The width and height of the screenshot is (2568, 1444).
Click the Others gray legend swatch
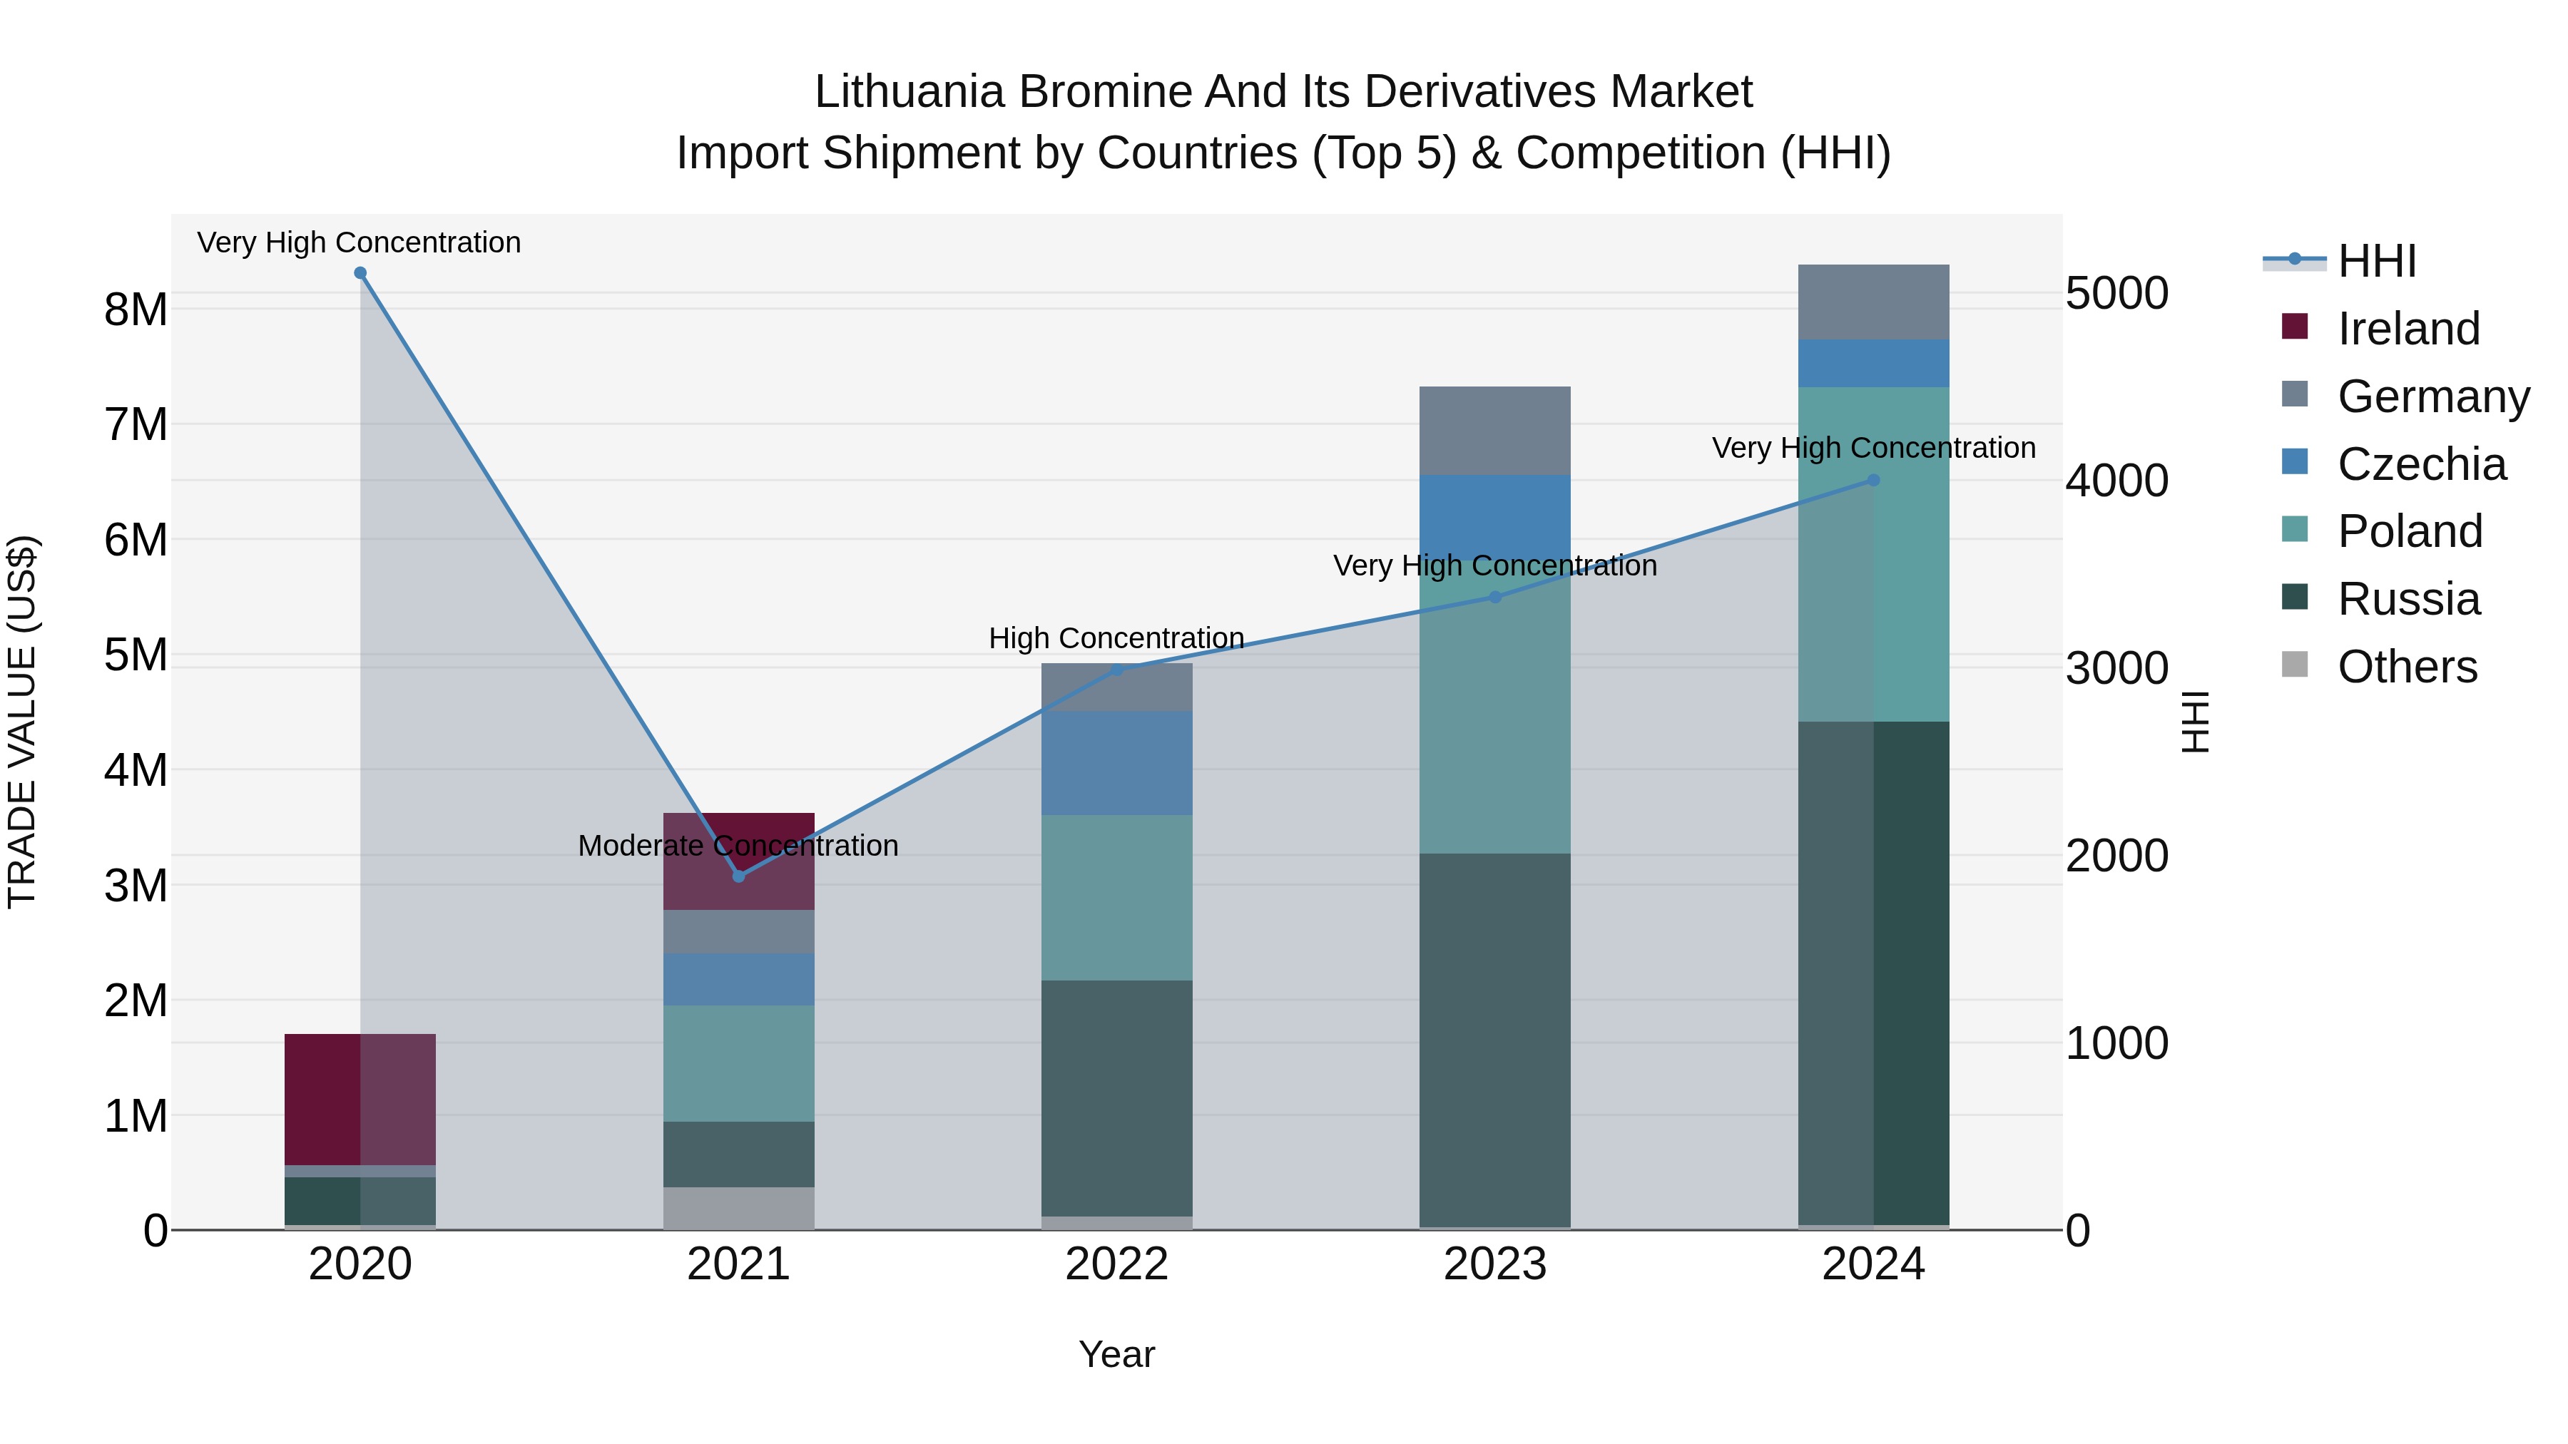tap(2295, 664)
